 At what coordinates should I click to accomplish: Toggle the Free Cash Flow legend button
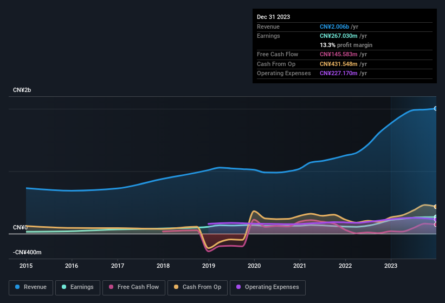(x=134, y=287)
